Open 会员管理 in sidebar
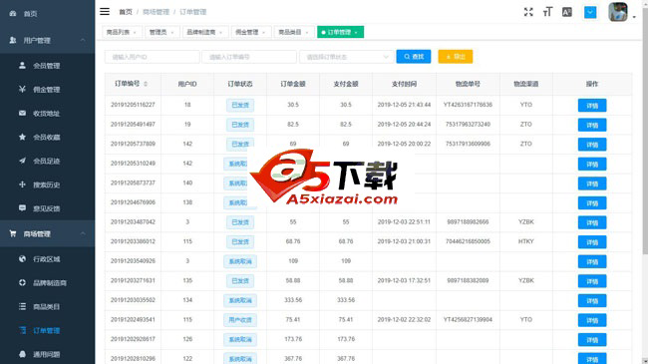The width and height of the screenshot is (648, 364). pos(47,66)
